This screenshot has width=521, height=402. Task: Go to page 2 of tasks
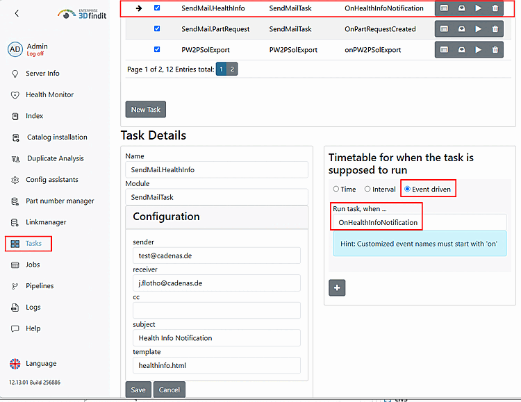232,69
